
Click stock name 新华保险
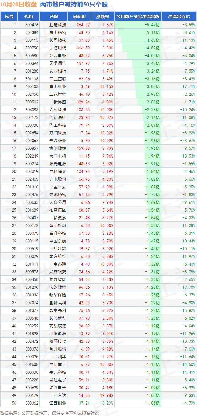point(58,295)
